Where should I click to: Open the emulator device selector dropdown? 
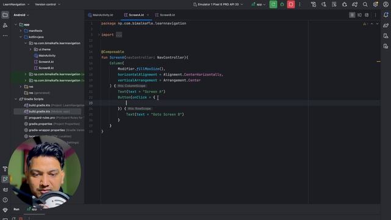(218, 4)
